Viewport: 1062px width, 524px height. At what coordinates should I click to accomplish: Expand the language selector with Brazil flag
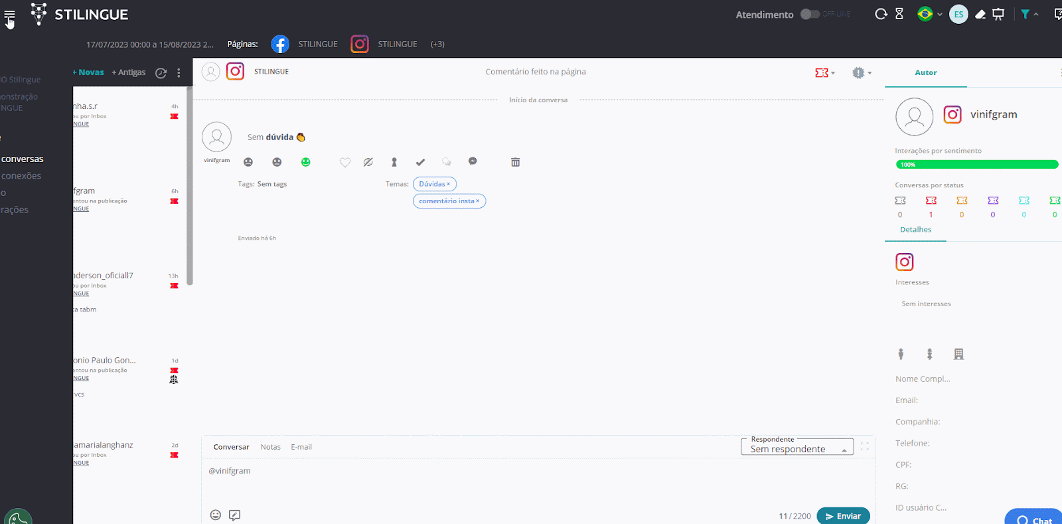click(929, 14)
